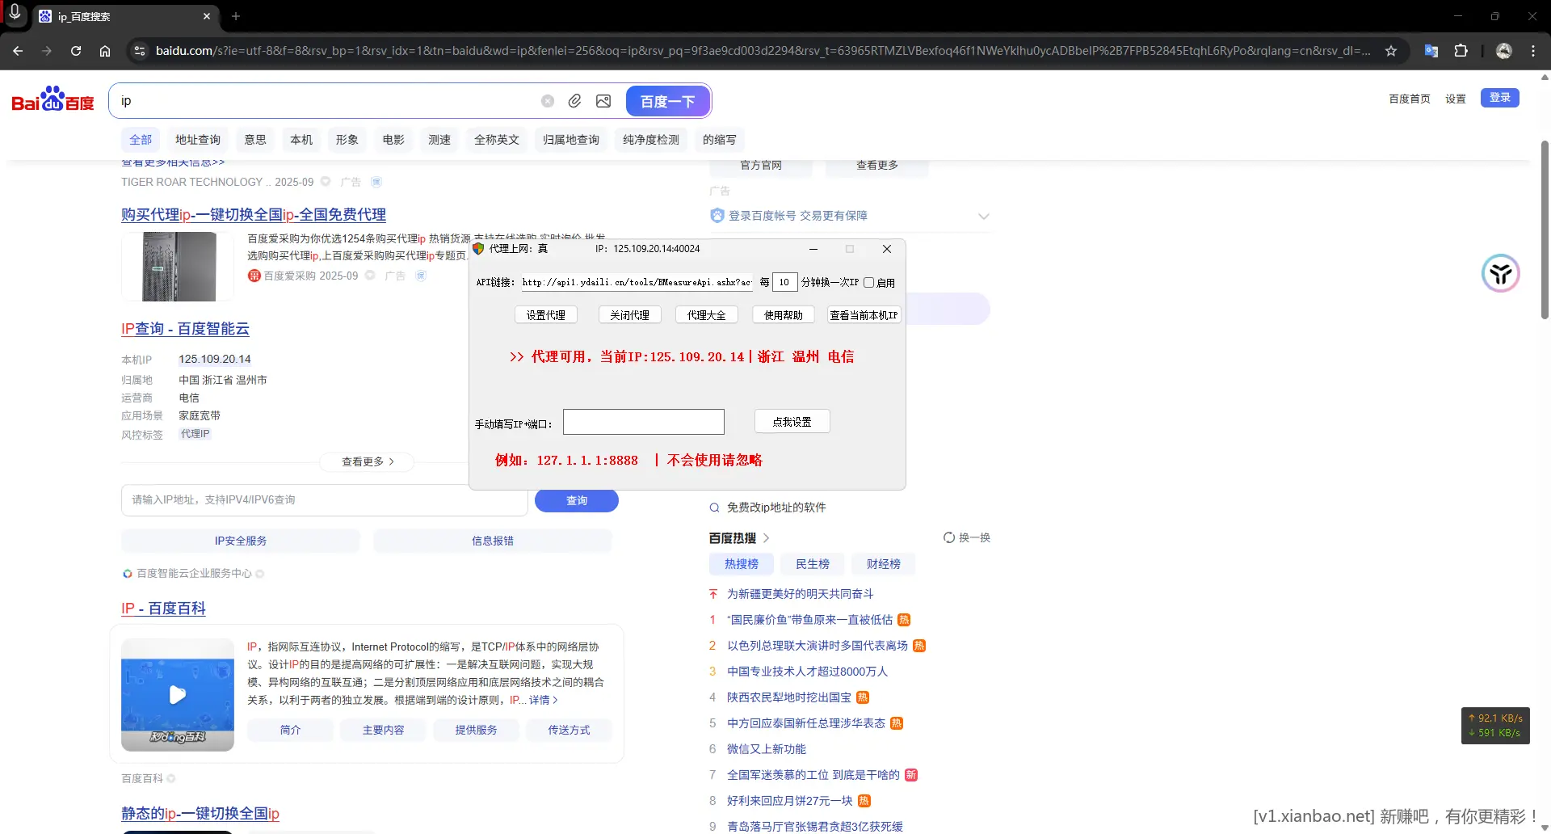The height and width of the screenshot is (834, 1551).
Task: Open the translate page icon
Action: point(1431,50)
